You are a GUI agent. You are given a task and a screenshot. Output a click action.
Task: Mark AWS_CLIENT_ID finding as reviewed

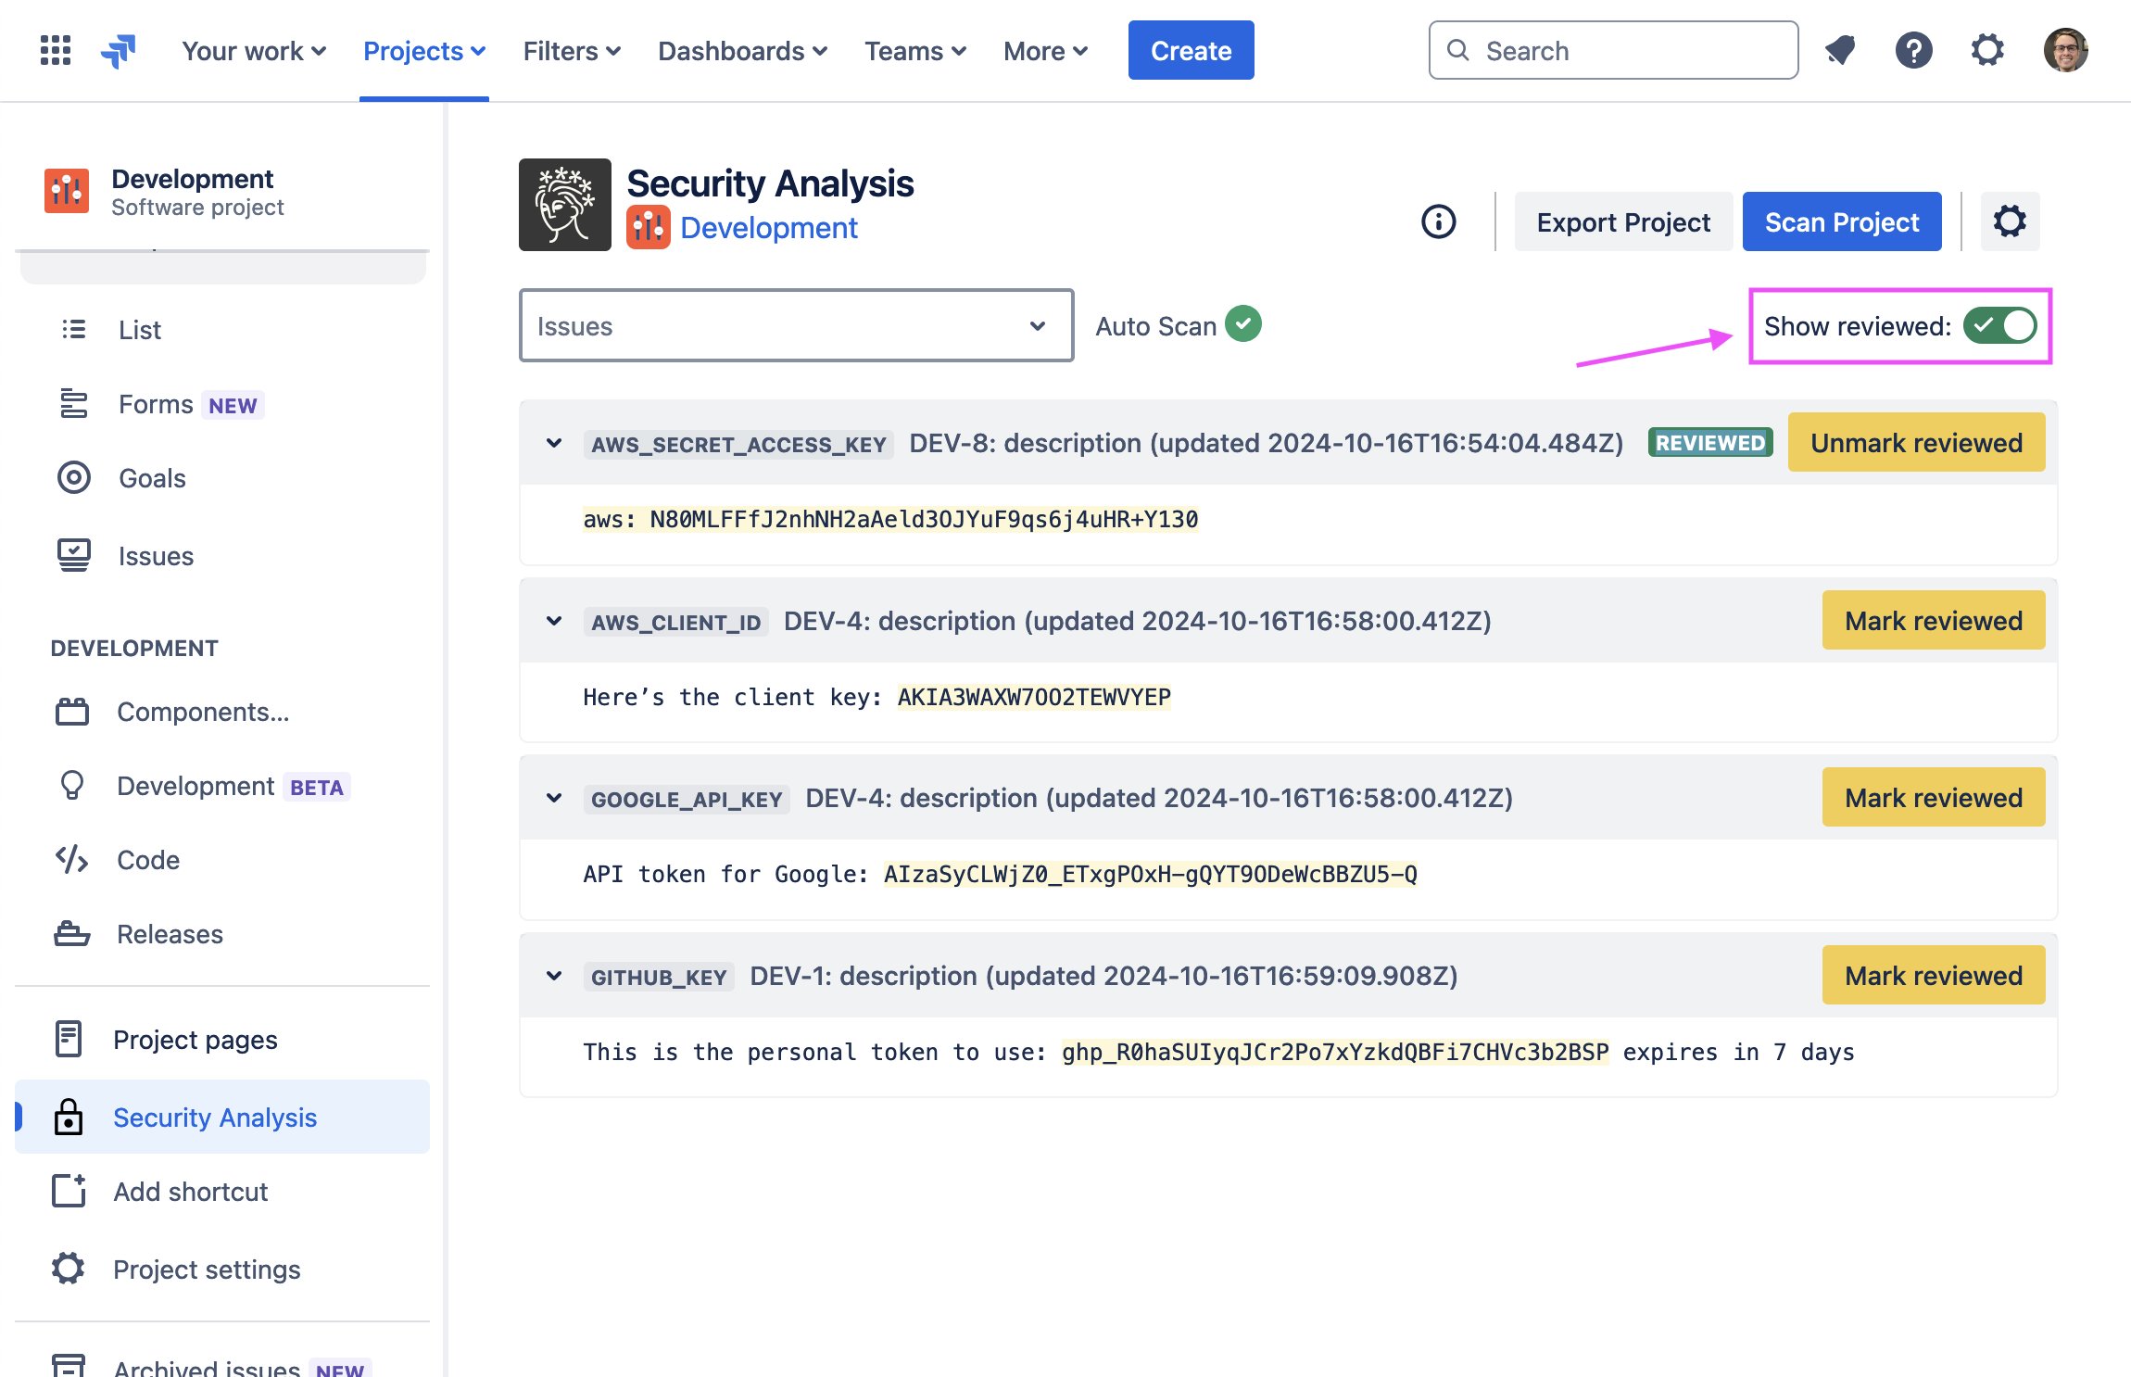1934,621
